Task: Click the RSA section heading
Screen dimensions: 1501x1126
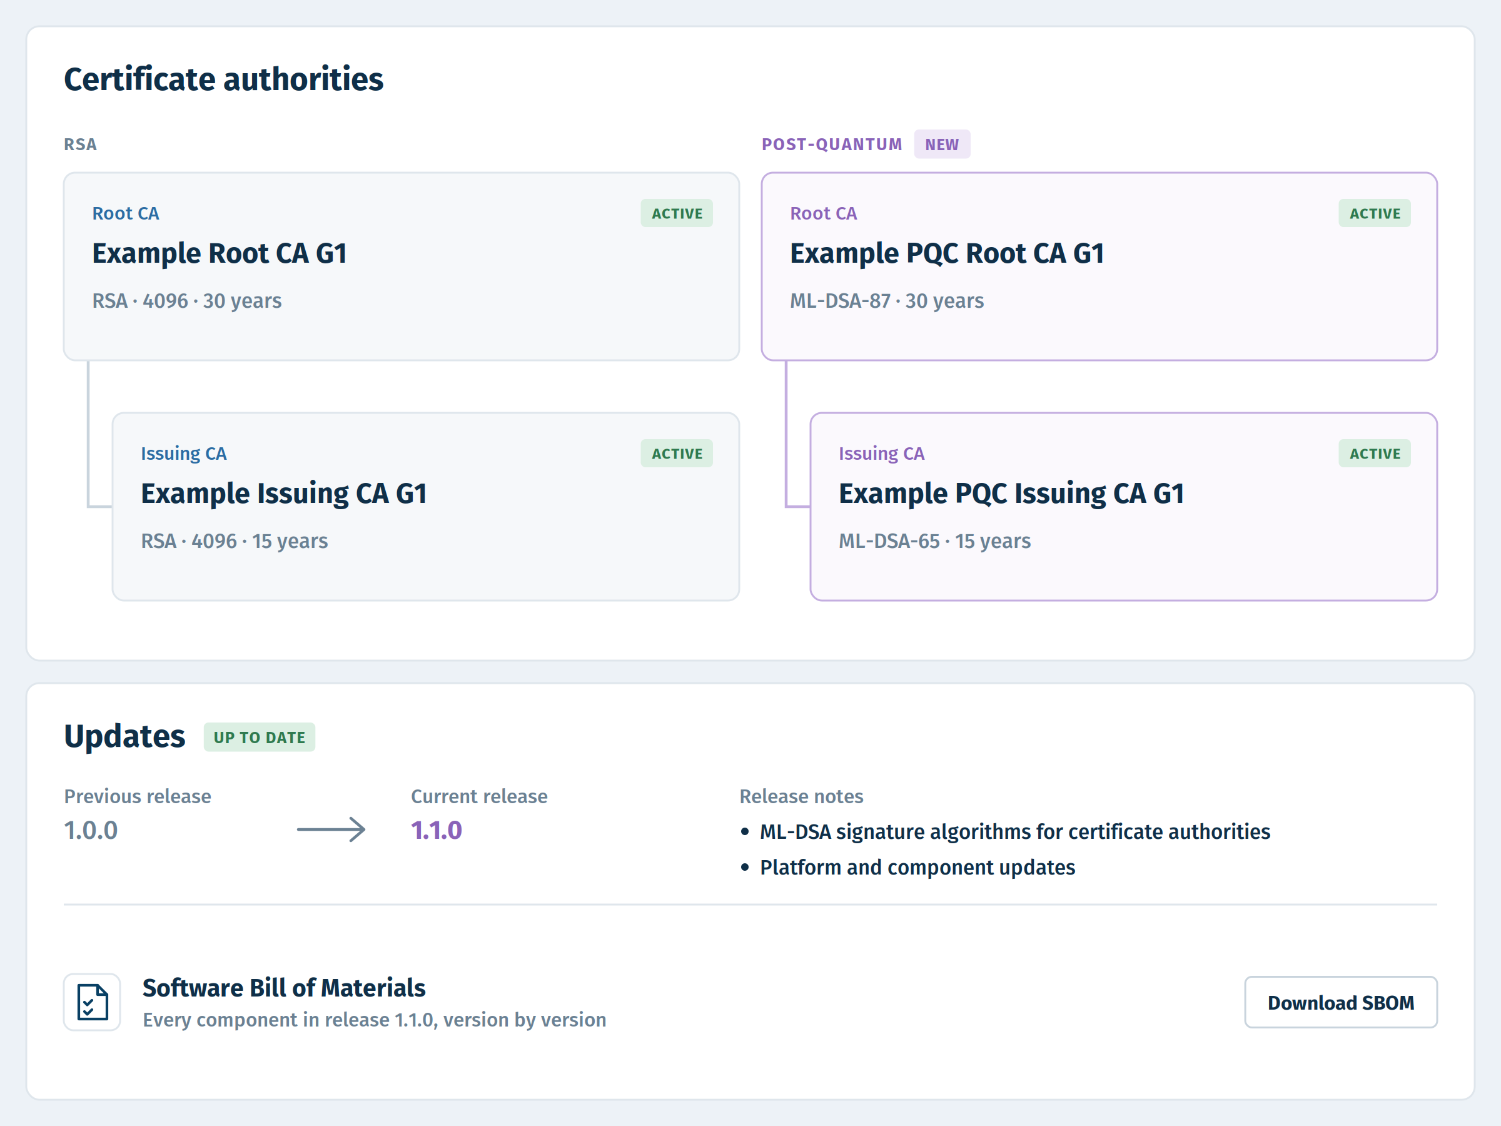Action: (80, 145)
